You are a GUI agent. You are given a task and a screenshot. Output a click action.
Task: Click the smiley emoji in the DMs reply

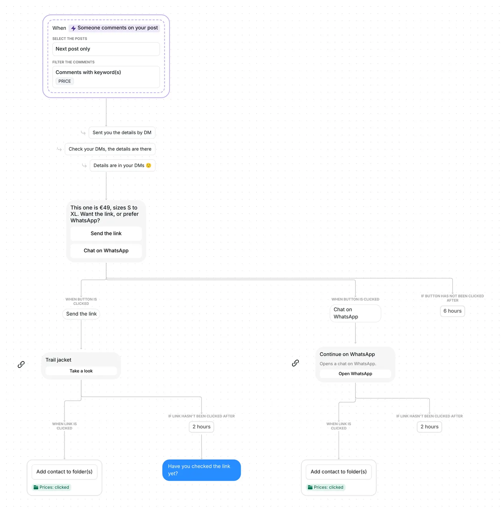[x=149, y=165]
